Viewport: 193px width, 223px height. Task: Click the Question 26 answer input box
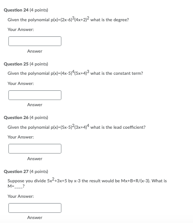click(x=35, y=149)
